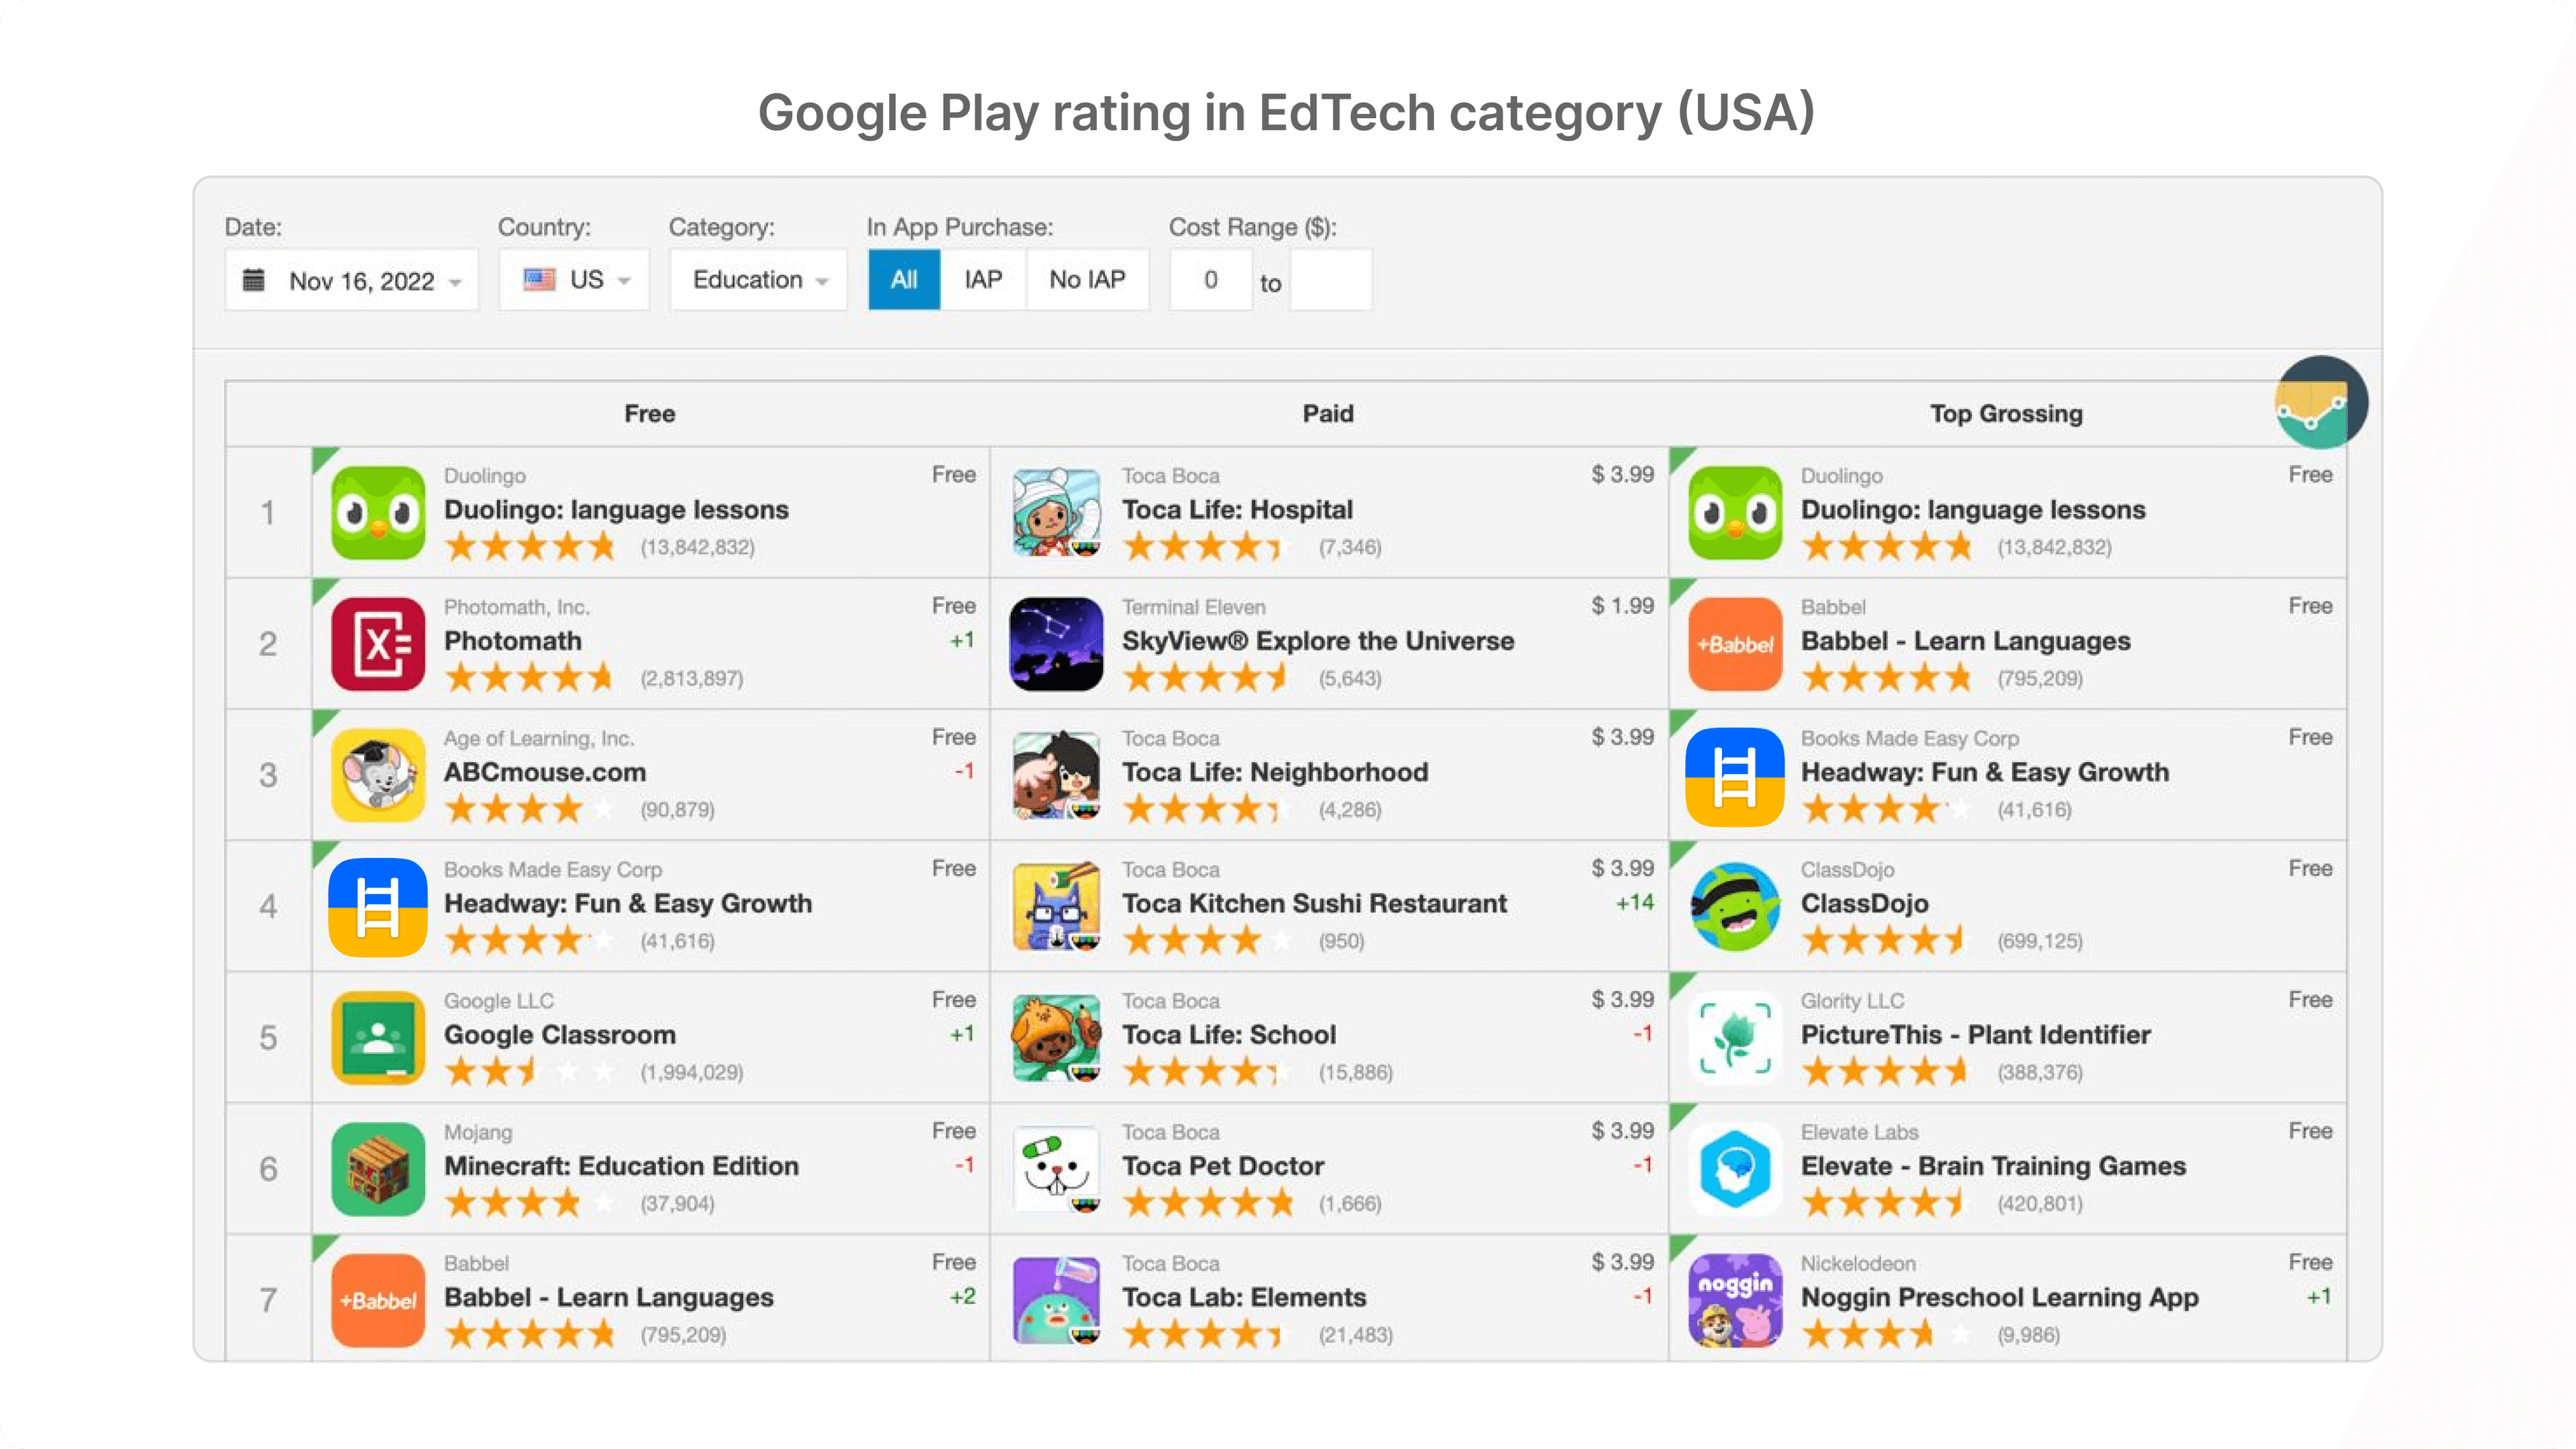Click the ABCmouse app icon
The width and height of the screenshot is (2576, 1449).
click(377, 773)
